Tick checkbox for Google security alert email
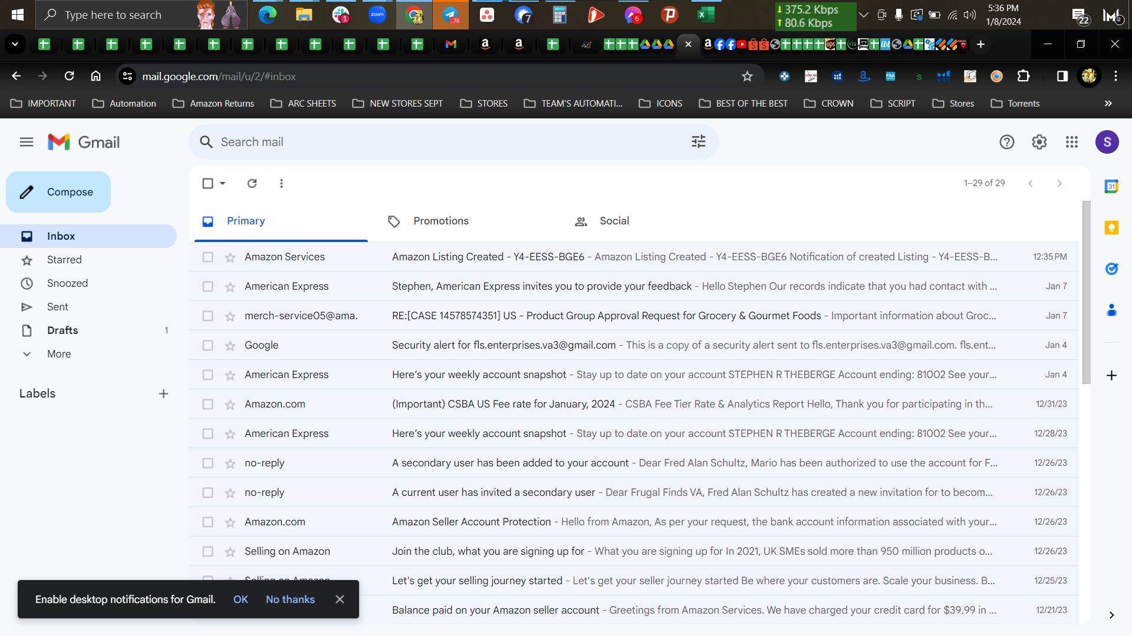This screenshot has height=636, width=1132. click(x=208, y=345)
